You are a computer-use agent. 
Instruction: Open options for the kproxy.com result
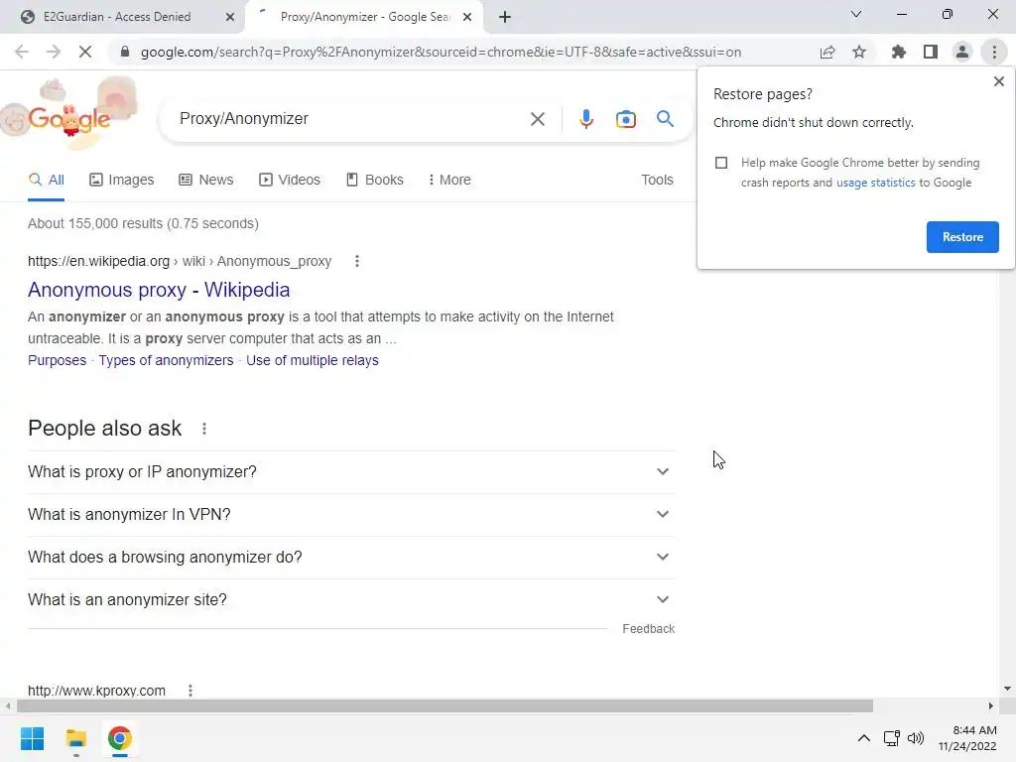tap(190, 691)
